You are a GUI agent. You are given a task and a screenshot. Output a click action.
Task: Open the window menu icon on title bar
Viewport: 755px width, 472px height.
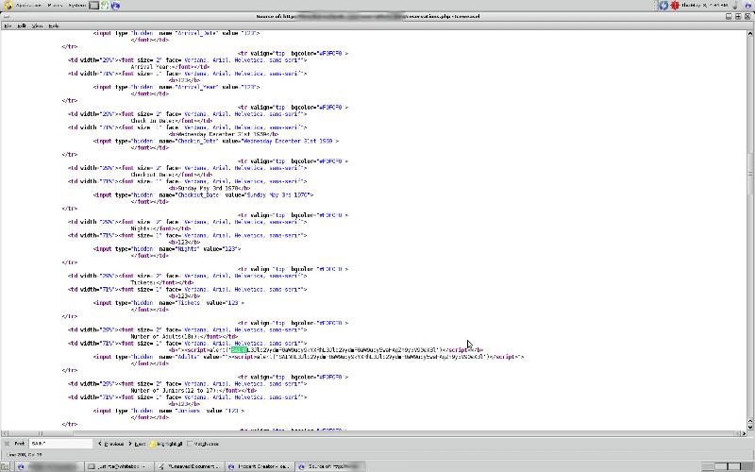coord(6,16)
